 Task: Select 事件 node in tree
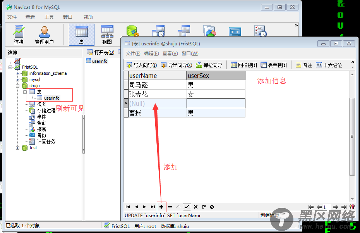pyautogui.click(x=41, y=117)
